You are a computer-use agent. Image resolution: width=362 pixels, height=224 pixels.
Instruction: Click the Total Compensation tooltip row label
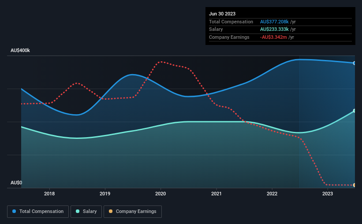point(231,22)
